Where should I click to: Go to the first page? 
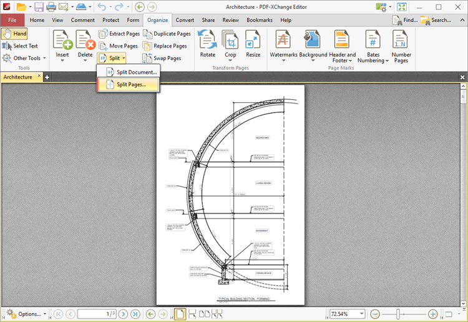pyautogui.click(x=58, y=314)
